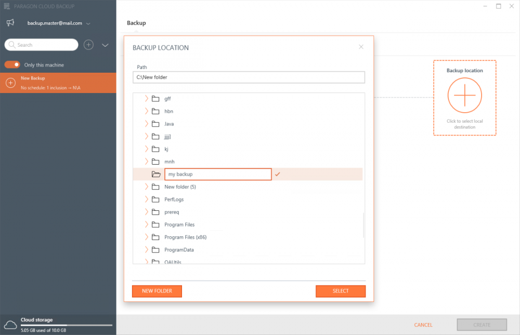Click the plus icon on the New Backup entry
Screen dimensions: 520x335
coord(10,83)
